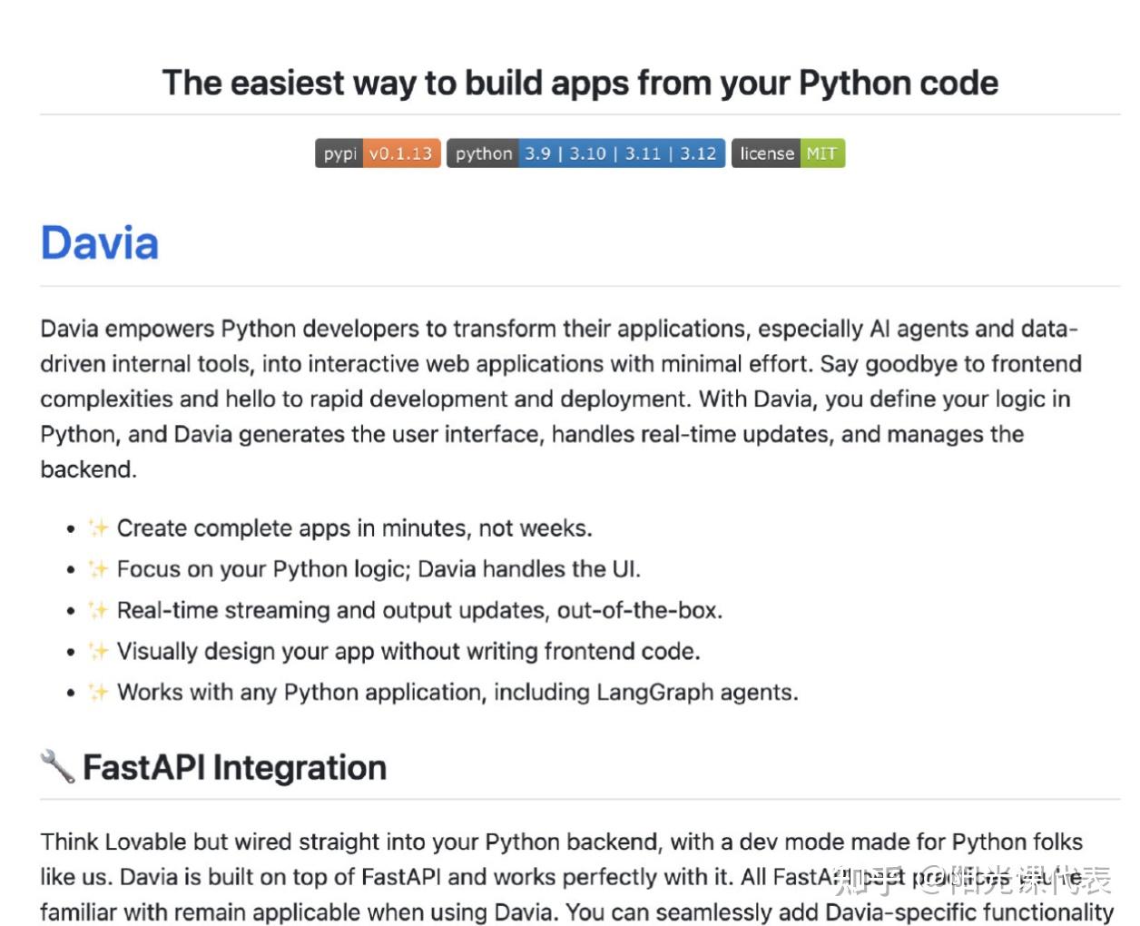Click sparkle icon beside "Works with any Python"
Viewport: 1140px width, 926px height.
tap(98, 692)
